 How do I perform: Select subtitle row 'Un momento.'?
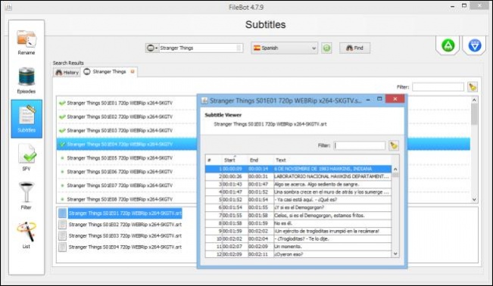tap(298, 247)
